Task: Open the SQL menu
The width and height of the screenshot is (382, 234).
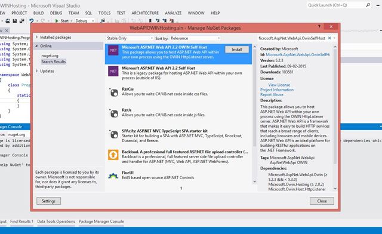Action: click(x=88, y=13)
